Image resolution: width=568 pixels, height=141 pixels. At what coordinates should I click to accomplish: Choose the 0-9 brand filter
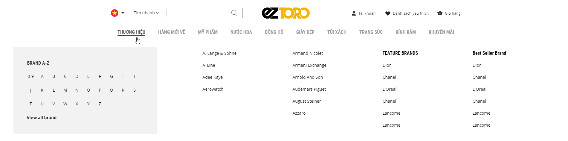tap(30, 76)
